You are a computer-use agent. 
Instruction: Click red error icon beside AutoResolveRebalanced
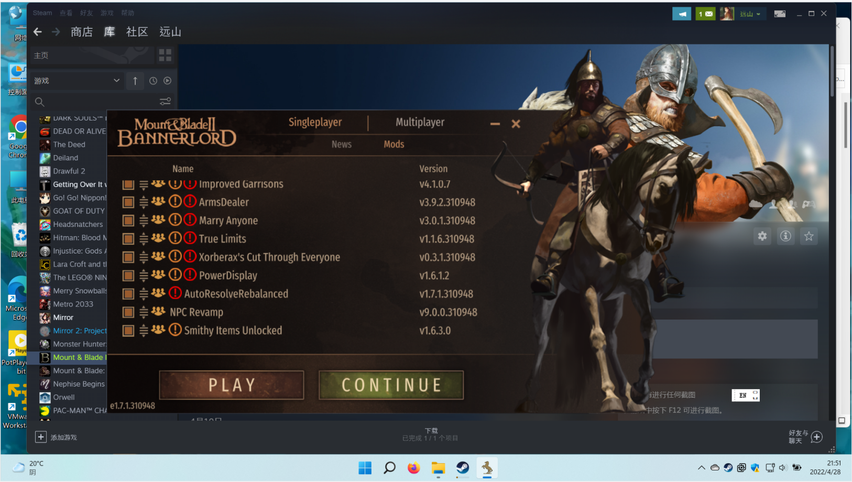point(175,293)
